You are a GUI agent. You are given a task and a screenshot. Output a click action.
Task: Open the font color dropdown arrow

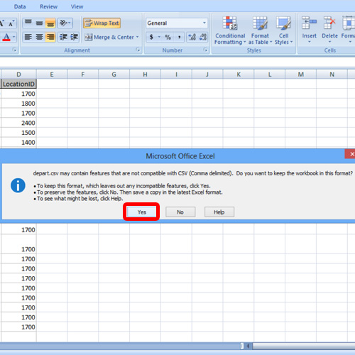pos(14,37)
